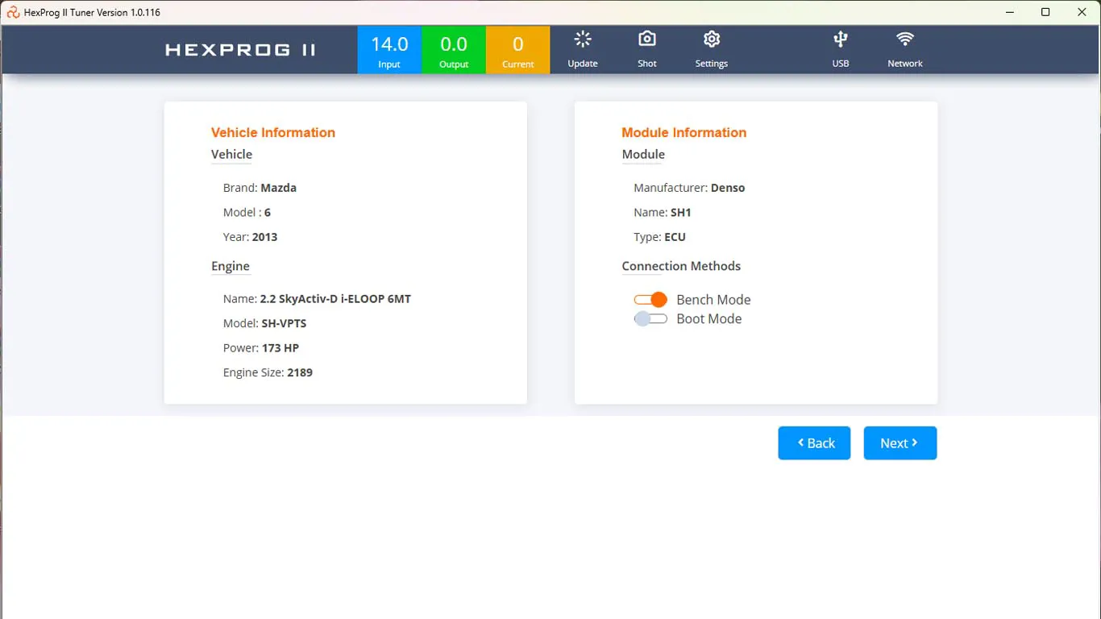Click the Boot Mode label text

coord(709,319)
